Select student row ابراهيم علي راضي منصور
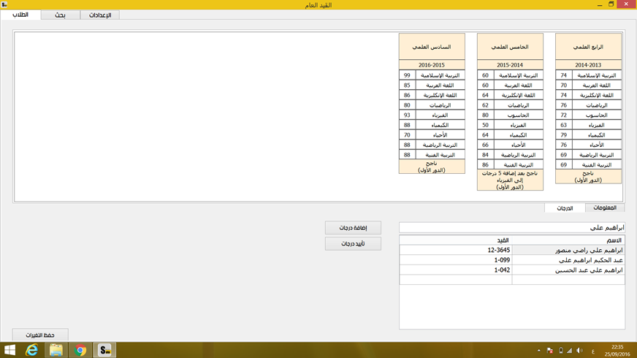This screenshot has width=637, height=358. coord(568,250)
